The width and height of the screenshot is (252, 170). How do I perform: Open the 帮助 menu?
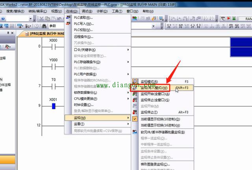pyautogui.click(x=148, y=11)
